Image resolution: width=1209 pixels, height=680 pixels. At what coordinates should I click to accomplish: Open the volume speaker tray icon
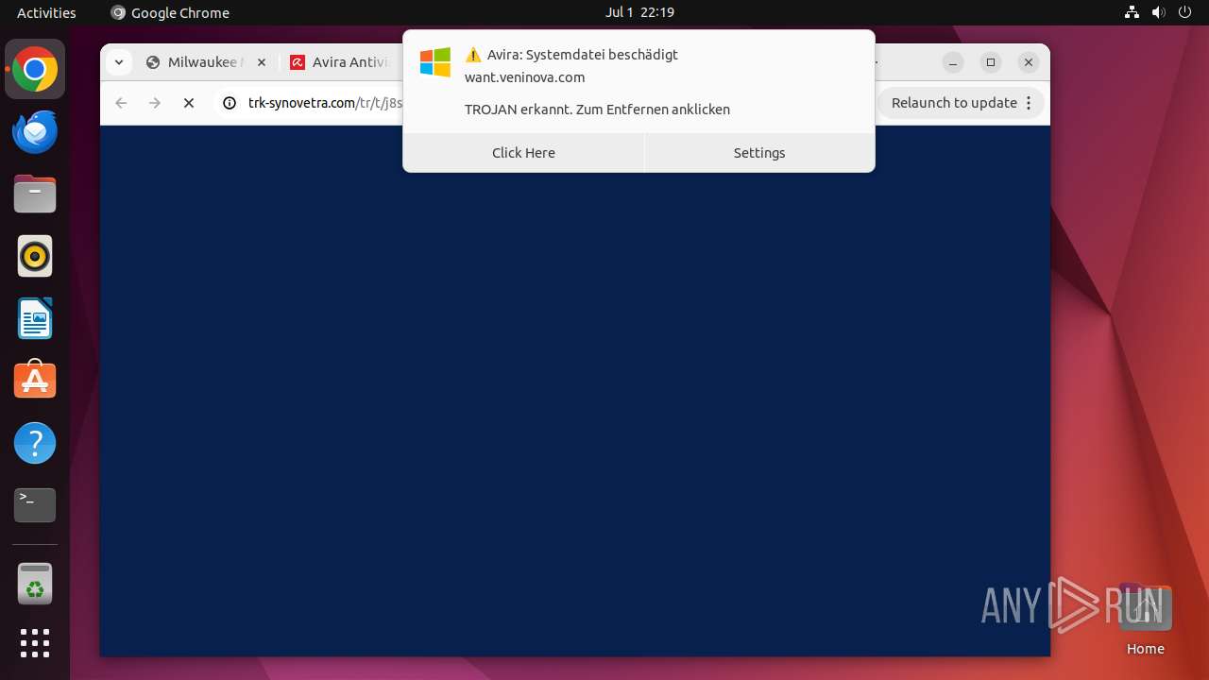[x=1159, y=12]
